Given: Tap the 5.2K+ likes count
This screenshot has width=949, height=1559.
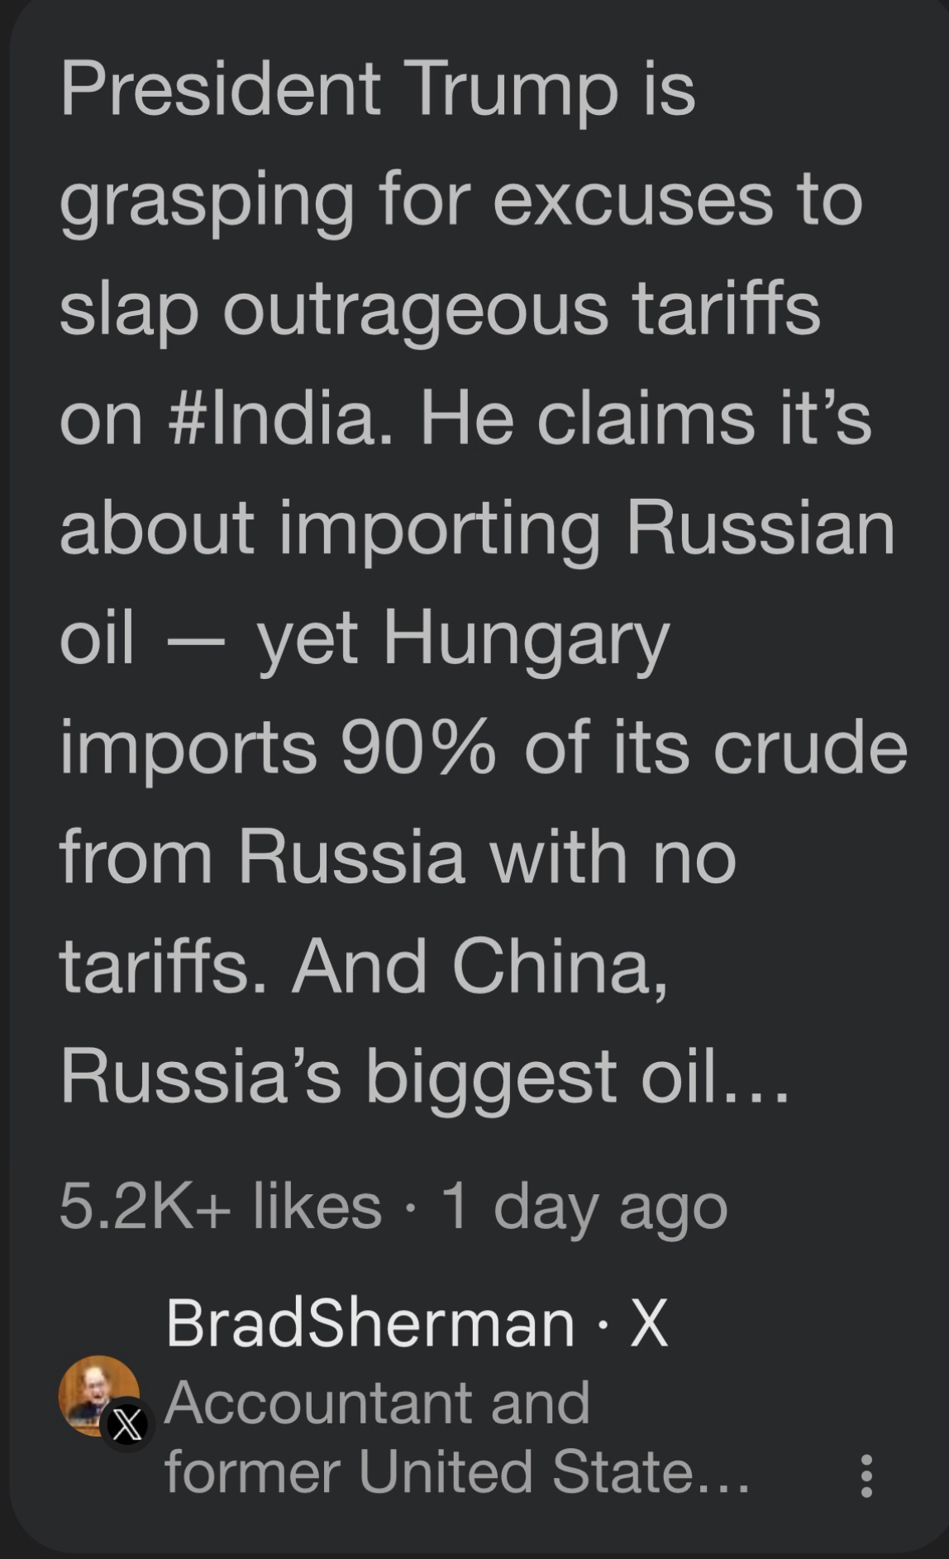Looking at the screenshot, I should tap(220, 1206).
